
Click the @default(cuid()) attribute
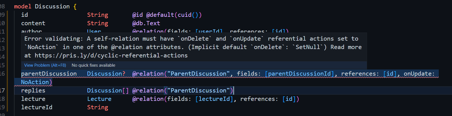pos(174,15)
